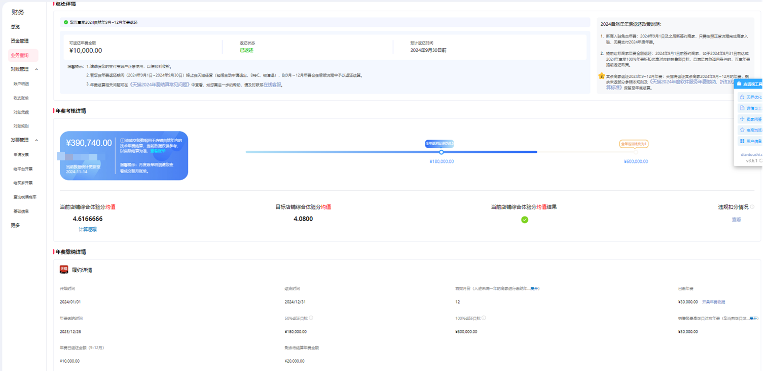The width and height of the screenshot is (770, 386).
Task: Click refresh icon beside version v3.6.1
Action: point(760,160)
